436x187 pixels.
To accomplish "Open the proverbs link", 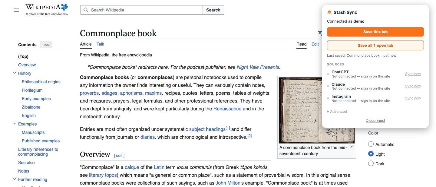I will (x=89, y=93).
